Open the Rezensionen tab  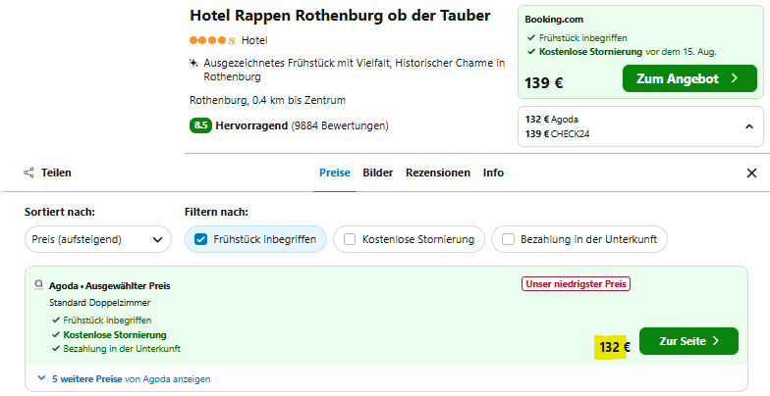click(x=438, y=173)
